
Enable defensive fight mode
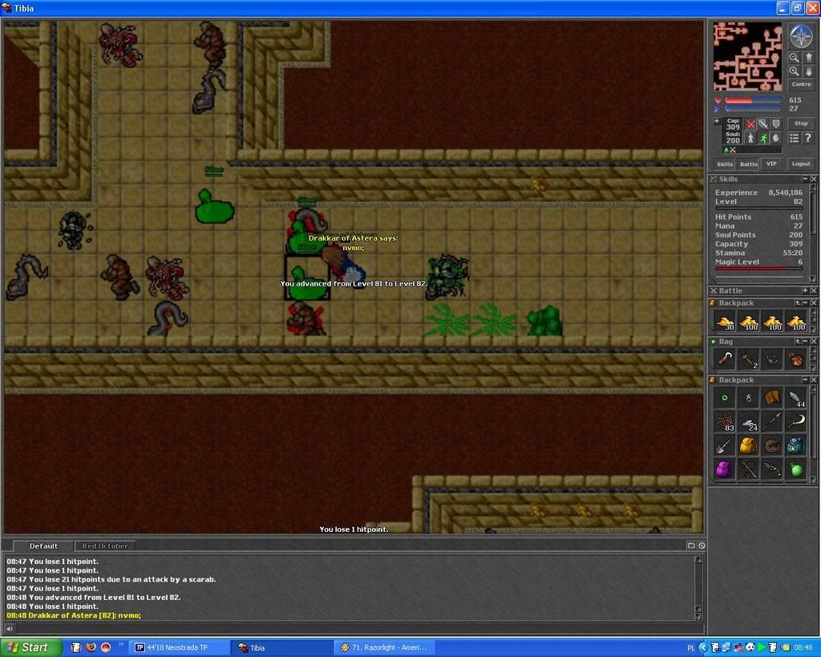click(x=776, y=124)
